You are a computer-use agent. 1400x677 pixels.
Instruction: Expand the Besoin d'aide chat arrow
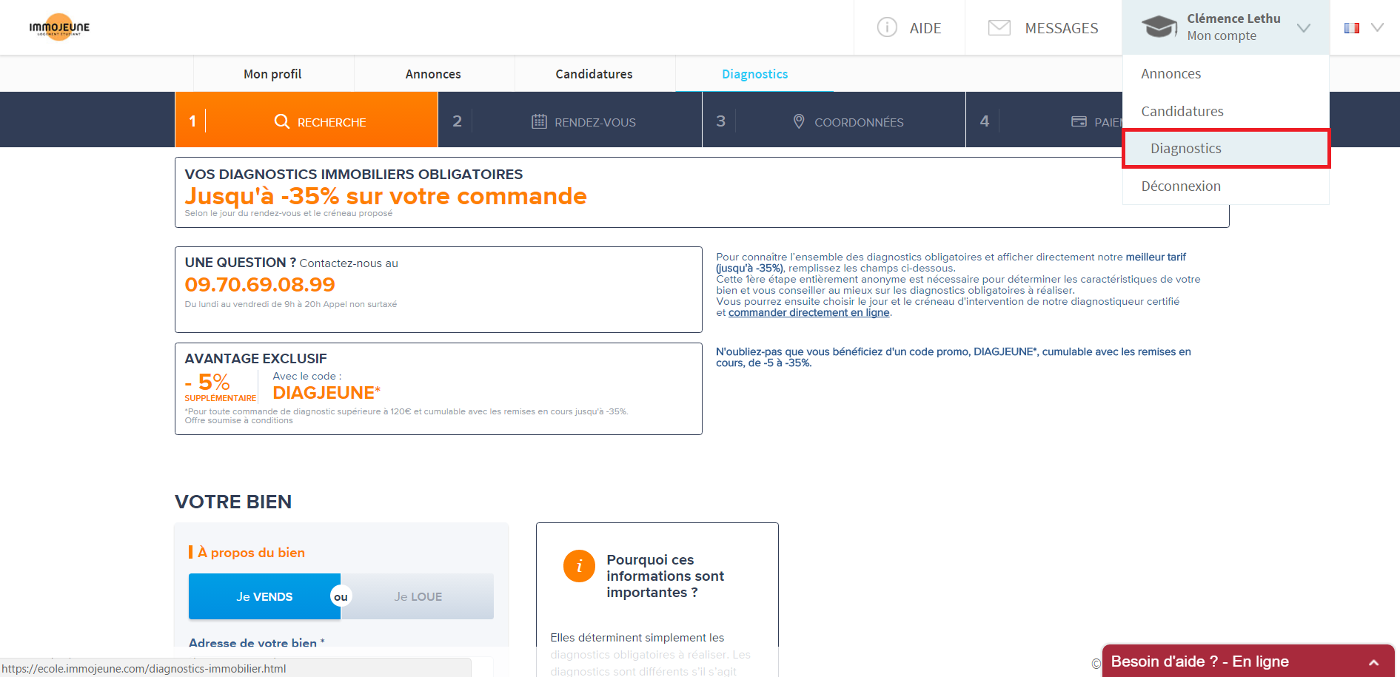1373,662
